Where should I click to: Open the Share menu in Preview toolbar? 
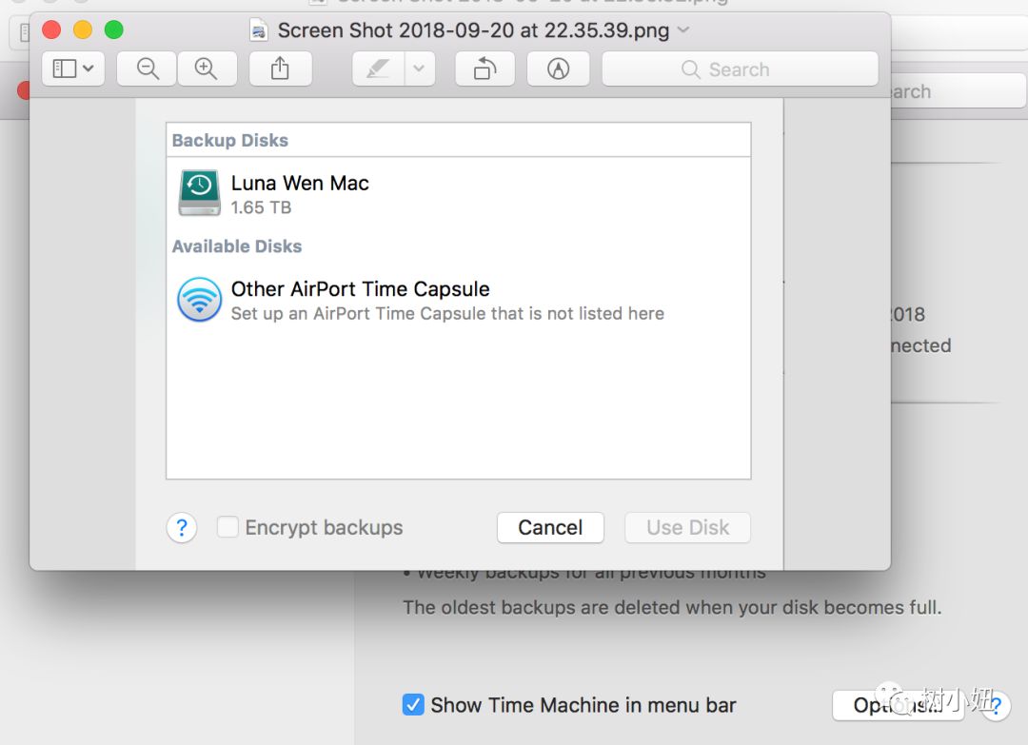point(280,69)
